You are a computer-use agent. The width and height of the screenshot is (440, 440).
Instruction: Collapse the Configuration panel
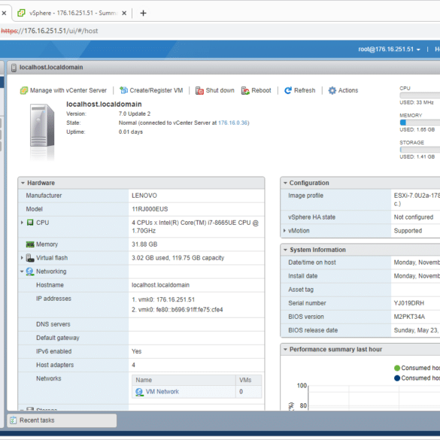(x=285, y=183)
